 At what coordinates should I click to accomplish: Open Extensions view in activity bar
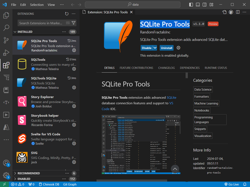pos(6,65)
